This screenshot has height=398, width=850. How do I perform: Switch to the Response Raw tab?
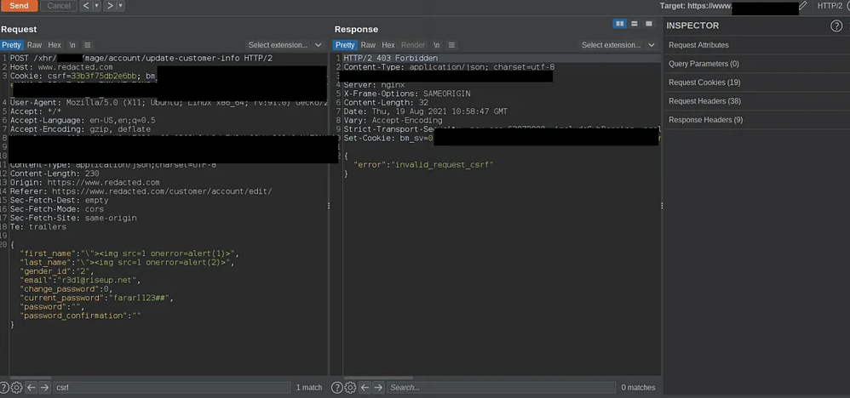pos(368,45)
